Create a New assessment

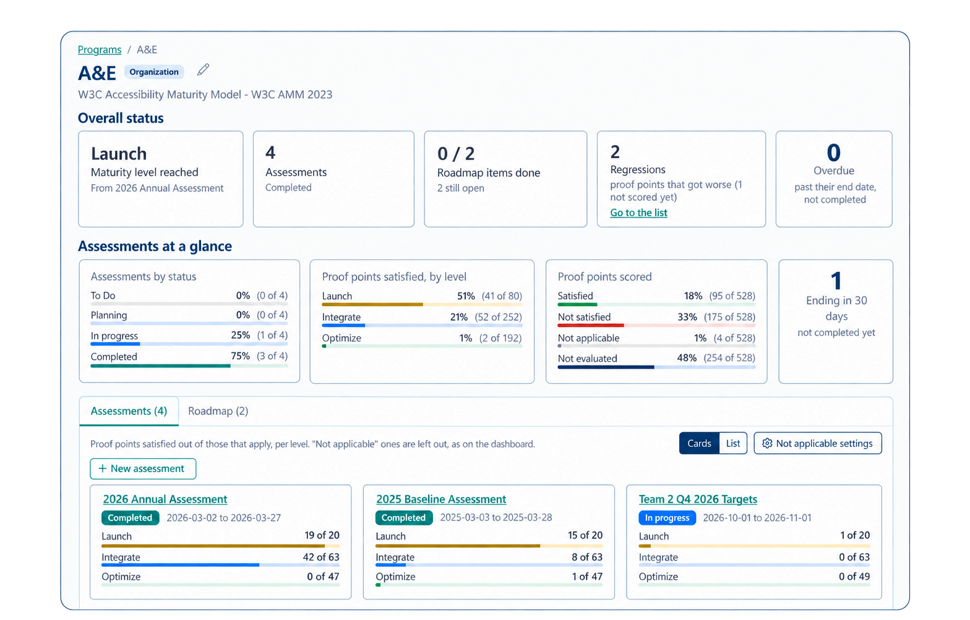click(x=143, y=469)
